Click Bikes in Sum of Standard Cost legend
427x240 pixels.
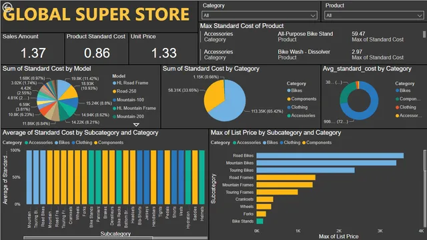pos(294,91)
